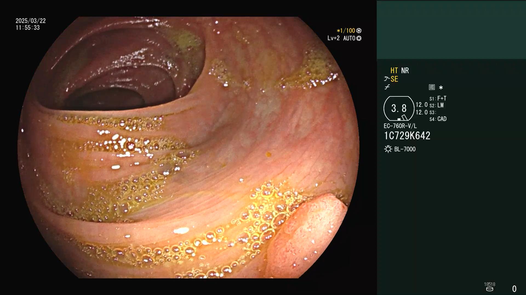Click the time 11:55:33

(28, 28)
